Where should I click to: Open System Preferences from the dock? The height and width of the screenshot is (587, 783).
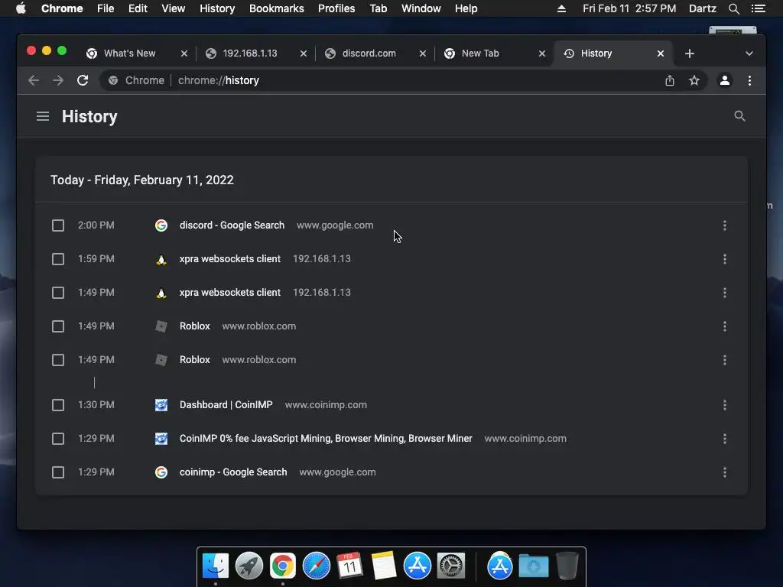click(x=451, y=566)
